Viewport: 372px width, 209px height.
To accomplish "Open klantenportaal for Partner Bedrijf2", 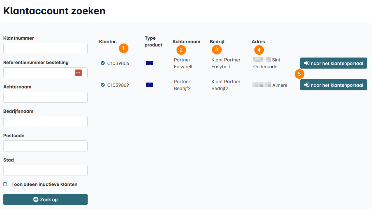I will (x=334, y=85).
